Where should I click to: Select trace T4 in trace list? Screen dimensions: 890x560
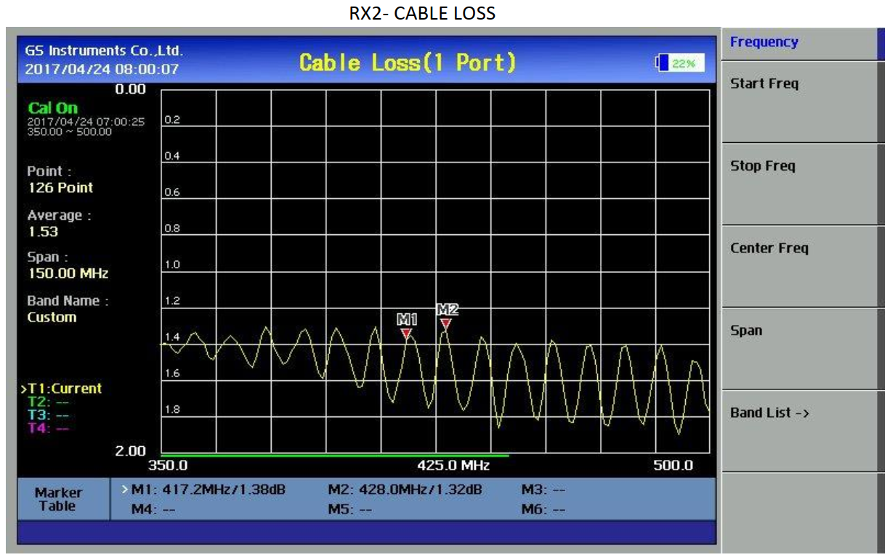pos(48,428)
